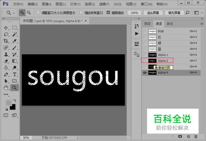Select the Hand tool

[6, 88]
